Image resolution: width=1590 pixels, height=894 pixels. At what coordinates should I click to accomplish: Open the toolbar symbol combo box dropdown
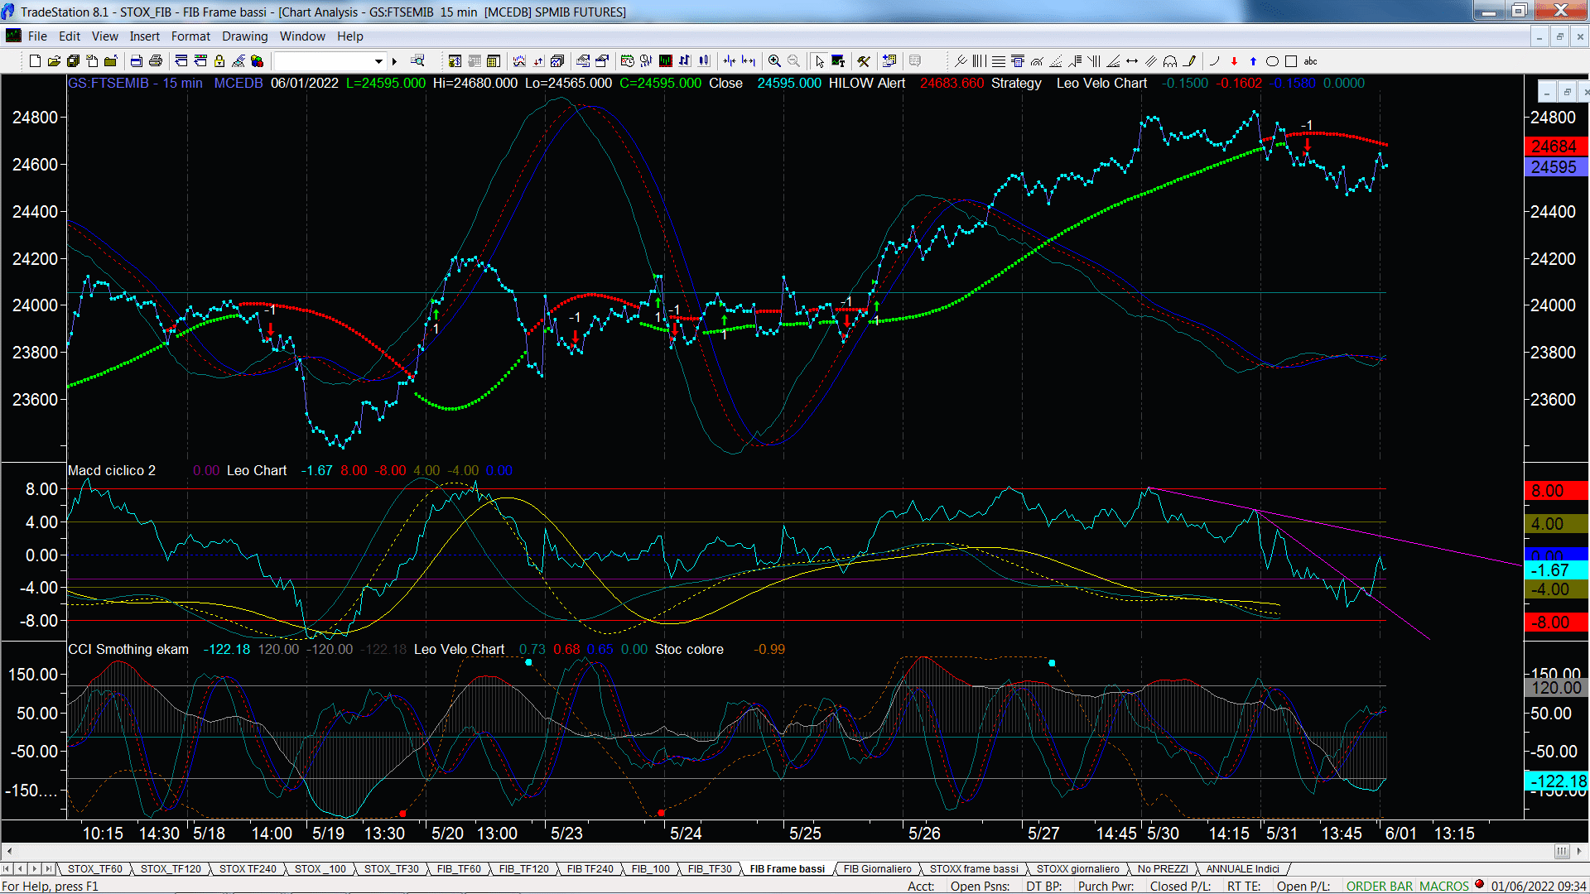(378, 61)
